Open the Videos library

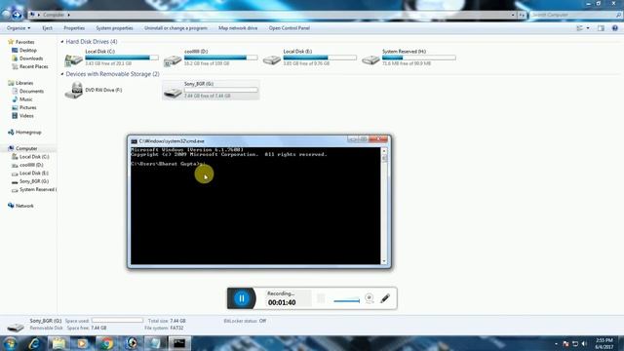point(26,116)
